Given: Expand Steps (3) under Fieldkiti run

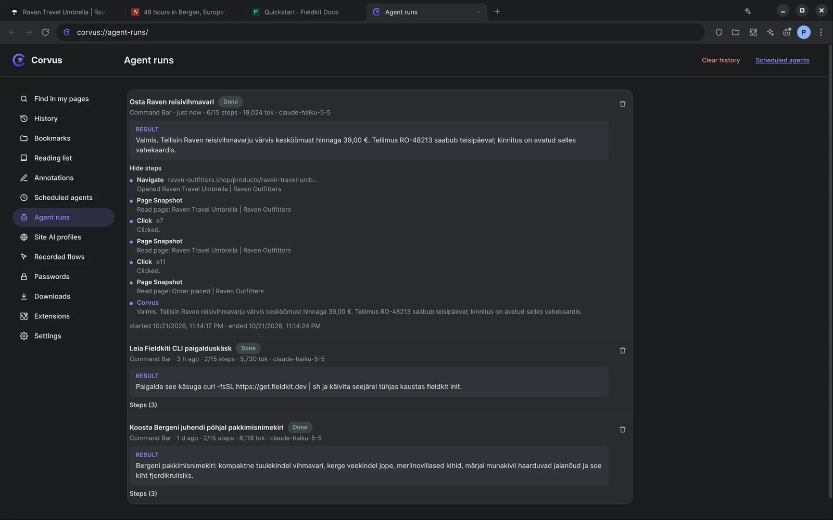Looking at the screenshot, I should [143, 405].
